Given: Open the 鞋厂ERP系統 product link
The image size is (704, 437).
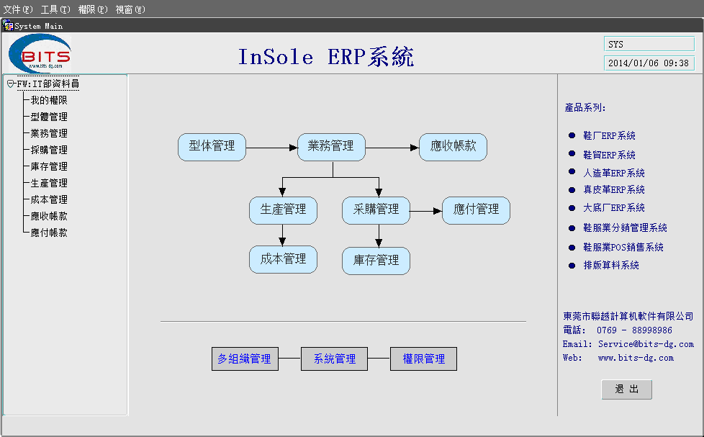Looking at the screenshot, I should click(x=609, y=135).
